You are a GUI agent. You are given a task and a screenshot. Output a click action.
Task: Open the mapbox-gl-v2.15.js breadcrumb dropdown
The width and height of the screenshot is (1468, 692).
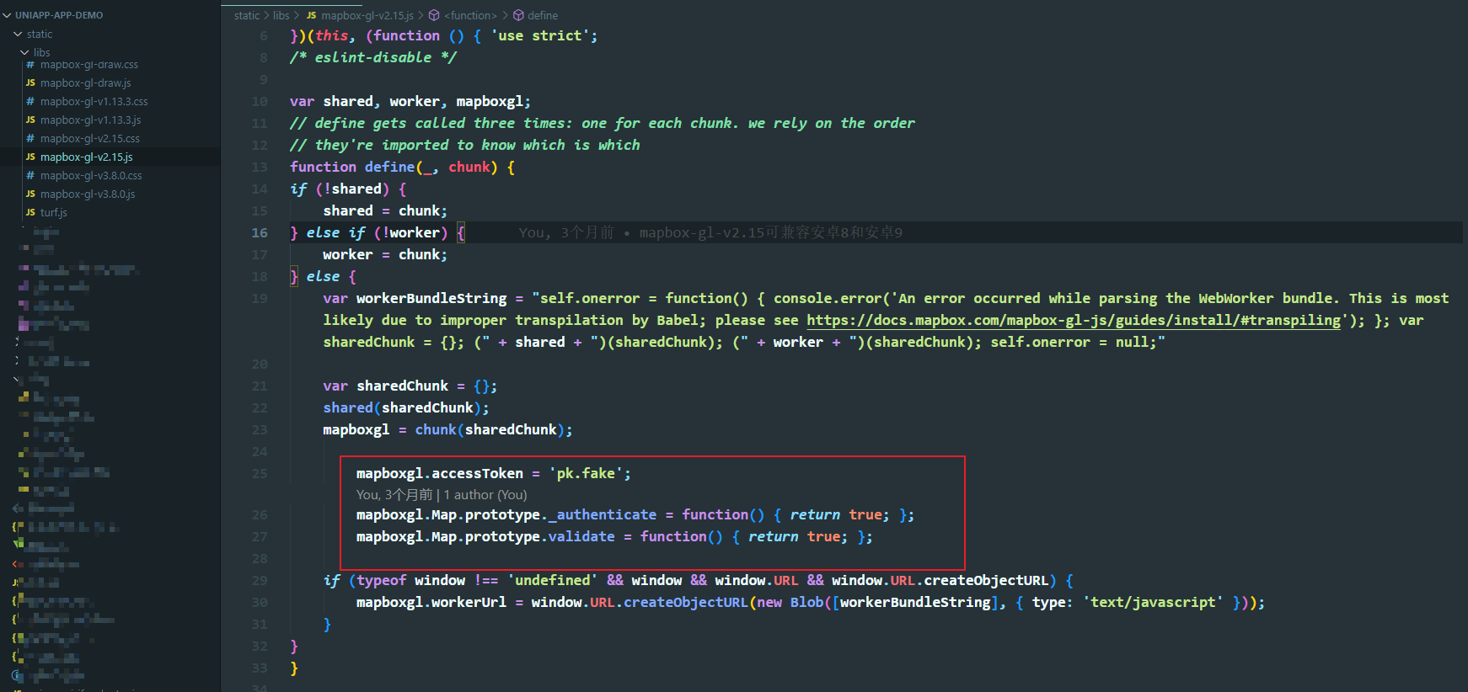(367, 15)
